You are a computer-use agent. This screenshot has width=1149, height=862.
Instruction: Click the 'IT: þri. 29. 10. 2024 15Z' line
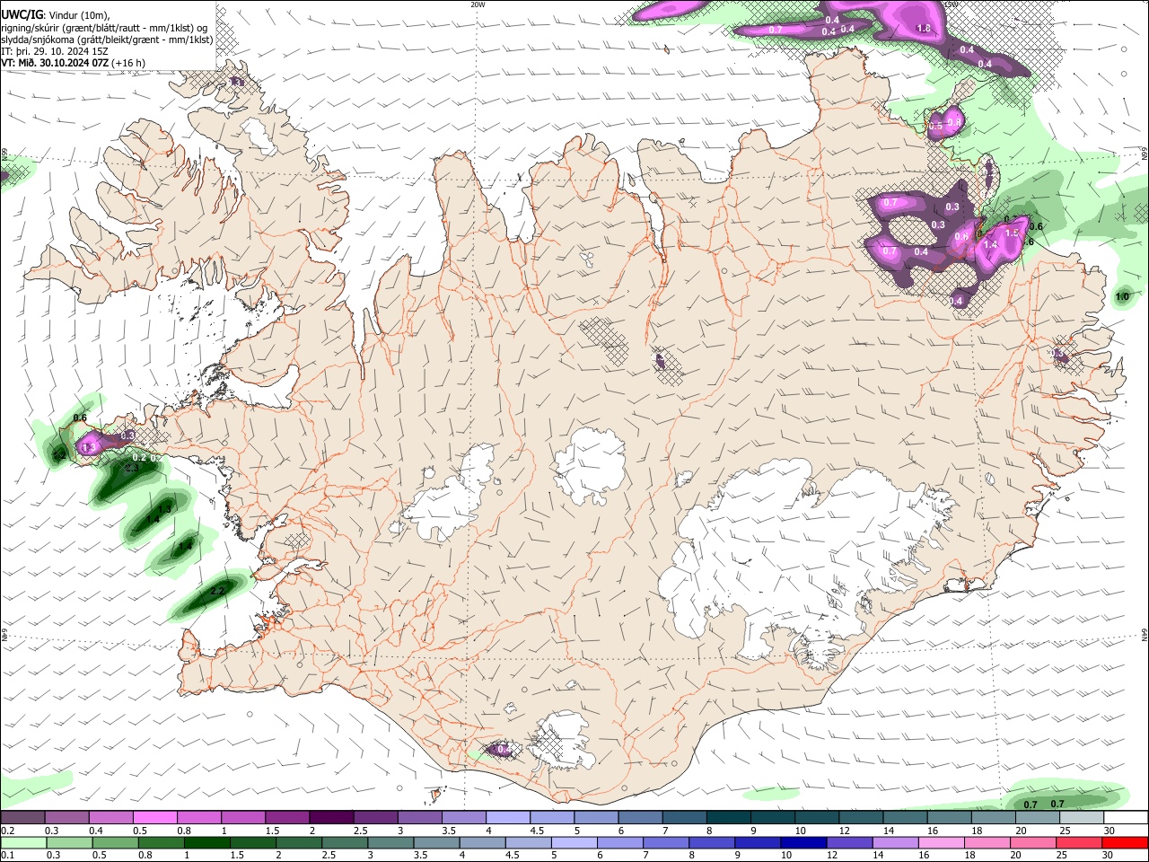(55, 51)
